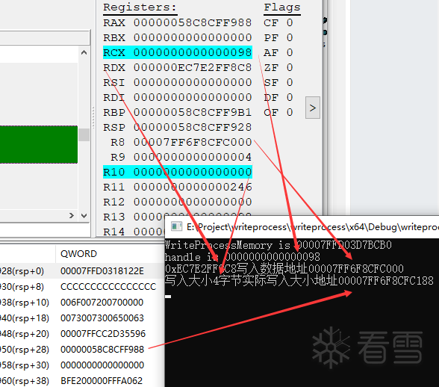439x387 pixels.
Task: Expand registers with the > arrow button
Action: [312, 108]
